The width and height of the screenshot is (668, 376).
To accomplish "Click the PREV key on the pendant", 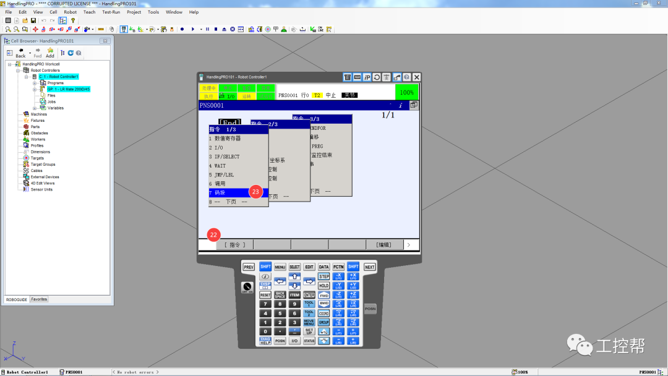I will pos(249,267).
